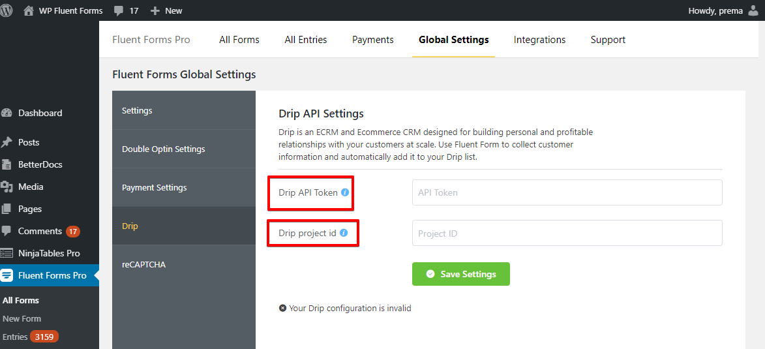The height and width of the screenshot is (349, 765).
Task: Click the home icon beside WP Fluent Forms
Action: (29, 10)
